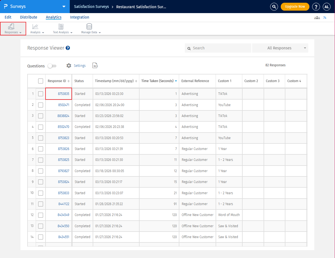Export responses with the XLS icon
The image size is (335, 258).
click(95, 66)
